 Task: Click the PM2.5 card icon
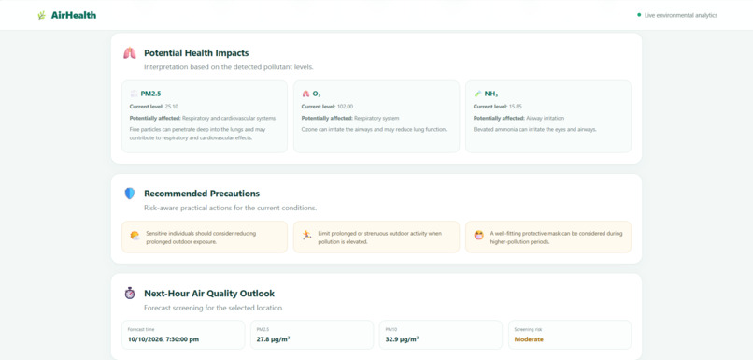pyautogui.click(x=134, y=94)
